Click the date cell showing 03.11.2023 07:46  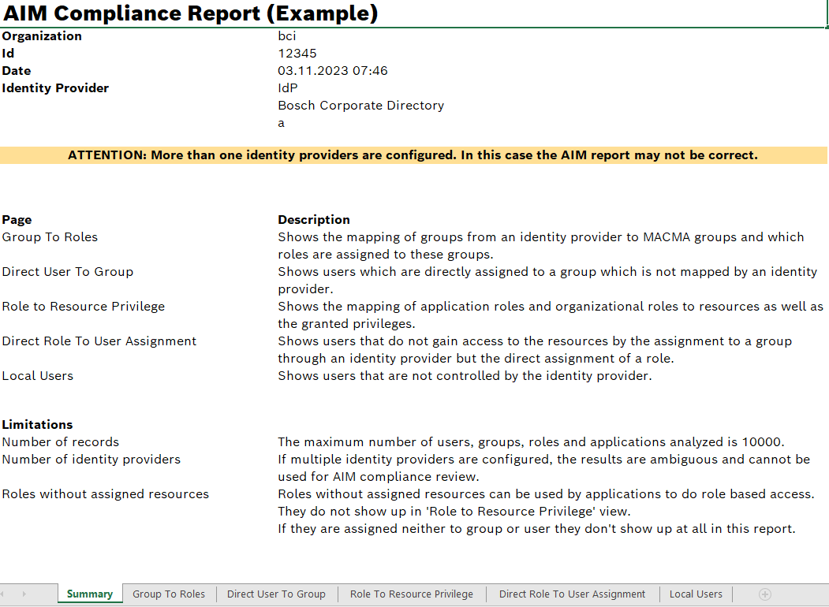click(332, 70)
